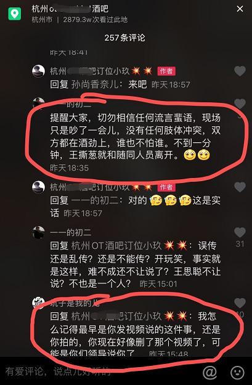
Task: Open second 订位小玖 avatar near 对的 reply
Action: (x=39, y=187)
